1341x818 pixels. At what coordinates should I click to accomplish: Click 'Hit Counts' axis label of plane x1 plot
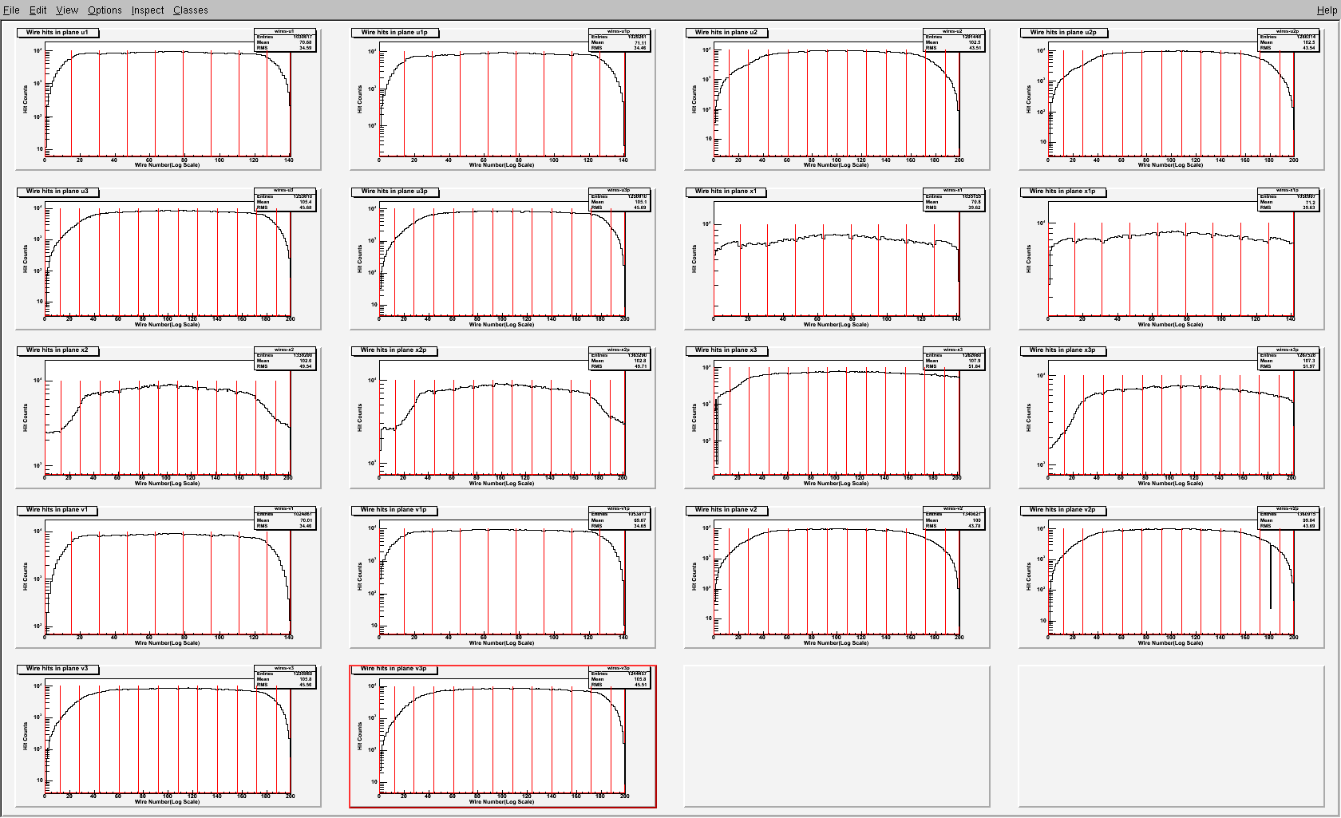694,259
